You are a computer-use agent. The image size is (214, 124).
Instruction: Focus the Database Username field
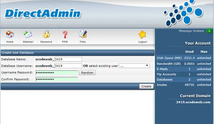(68, 66)
